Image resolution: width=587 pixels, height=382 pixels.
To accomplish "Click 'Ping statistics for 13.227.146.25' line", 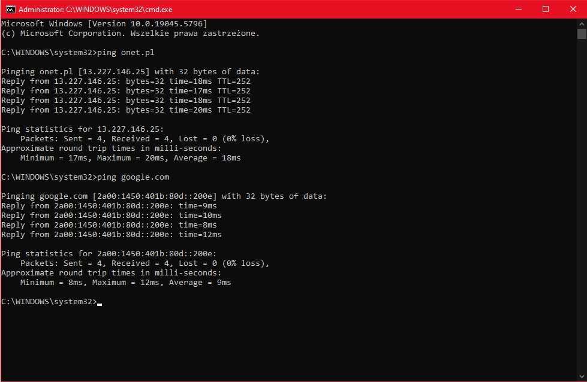I will 82,129.
